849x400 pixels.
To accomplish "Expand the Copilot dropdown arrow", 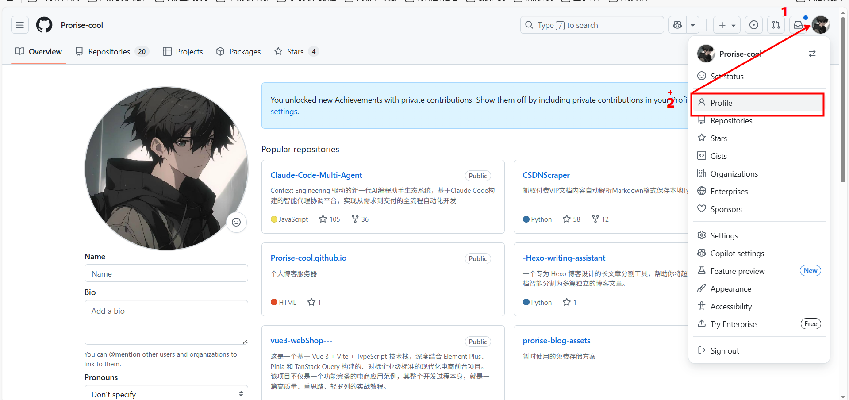I will [x=693, y=25].
